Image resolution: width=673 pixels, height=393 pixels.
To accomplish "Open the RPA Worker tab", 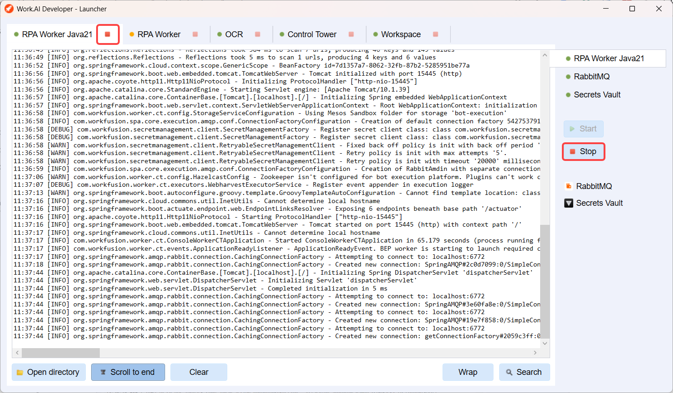I will [159, 34].
